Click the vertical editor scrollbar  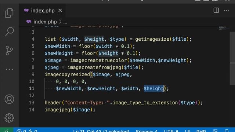coord(232,58)
